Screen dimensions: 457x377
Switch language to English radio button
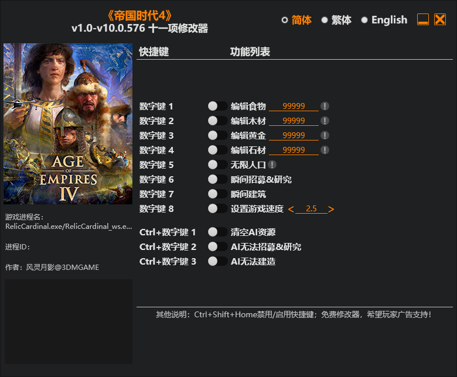364,20
